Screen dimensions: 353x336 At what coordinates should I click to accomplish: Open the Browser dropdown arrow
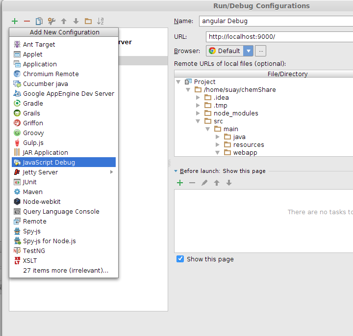(248, 51)
